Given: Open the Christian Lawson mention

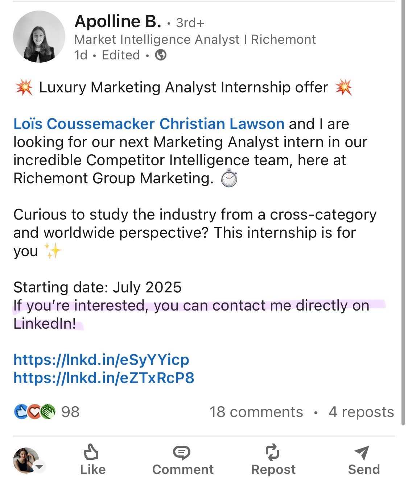Looking at the screenshot, I should (x=222, y=124).
